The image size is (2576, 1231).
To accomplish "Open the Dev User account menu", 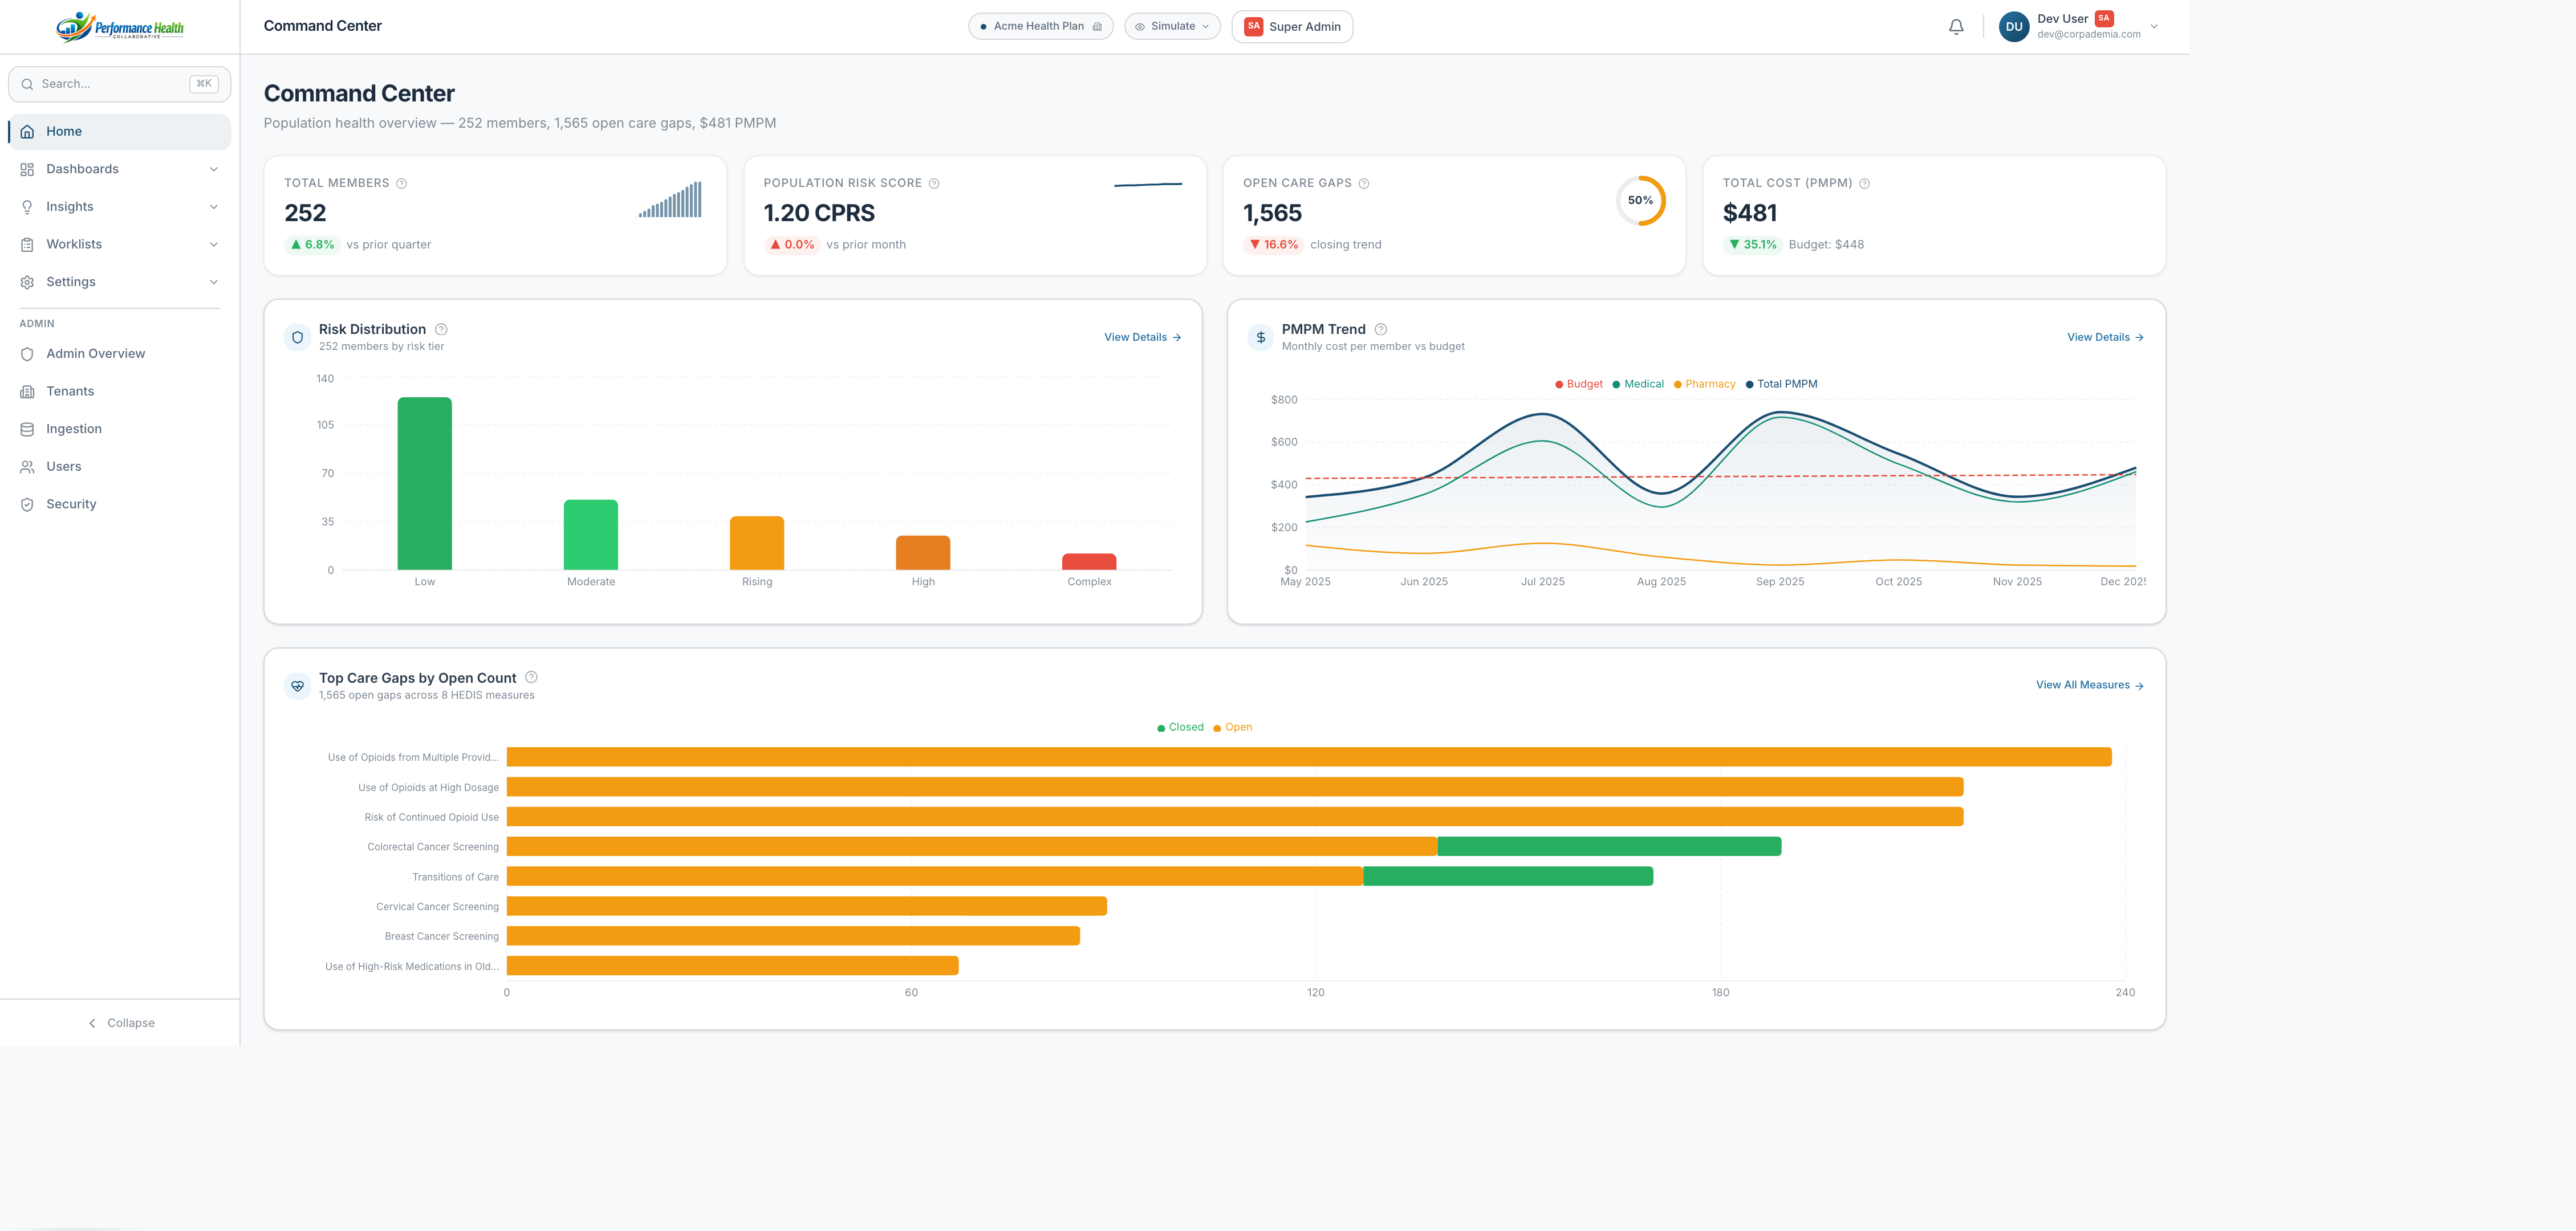I will pyautogui.click(x=2079, y=27).
